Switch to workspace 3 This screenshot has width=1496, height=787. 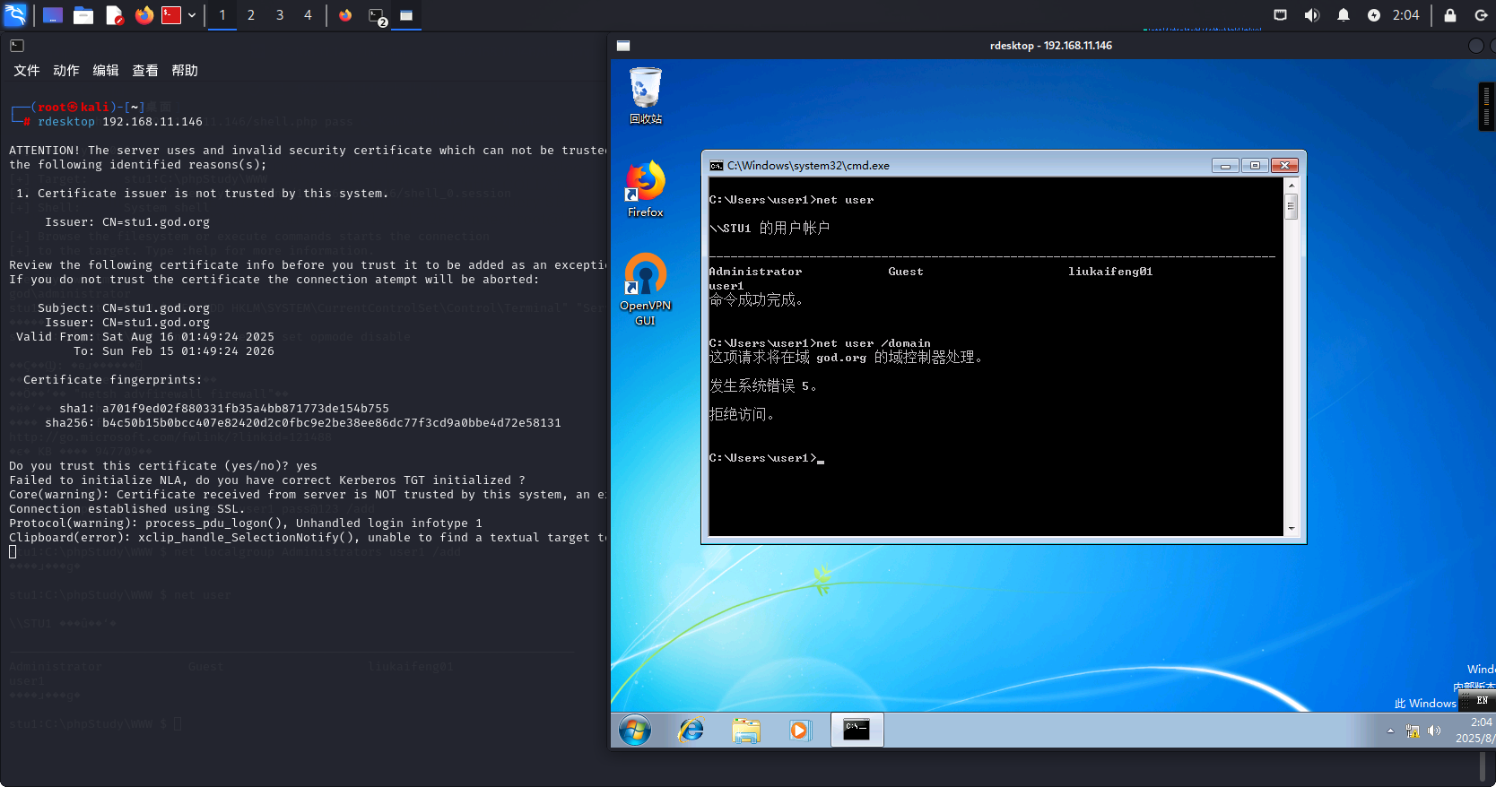tap(280, 15)
